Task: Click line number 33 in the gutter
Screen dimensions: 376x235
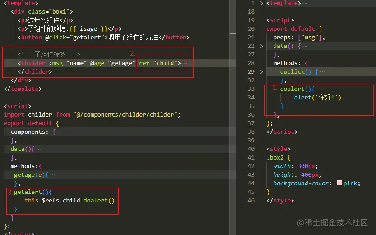Action: tap(251, 89)
